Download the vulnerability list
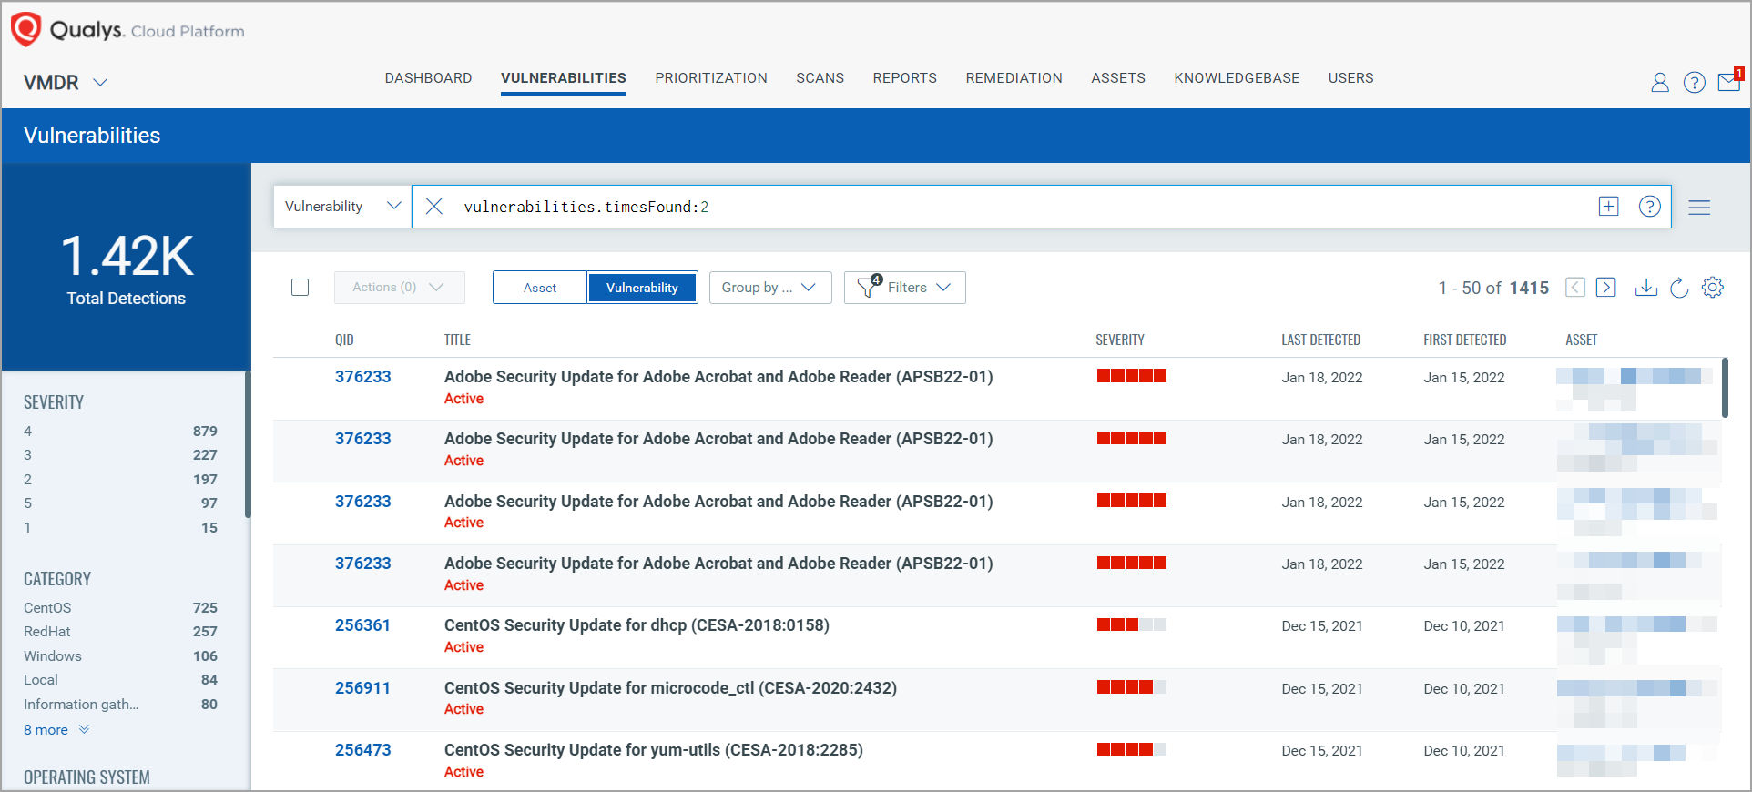This screenshot has width=1752, height=792. click(1646, 288)
